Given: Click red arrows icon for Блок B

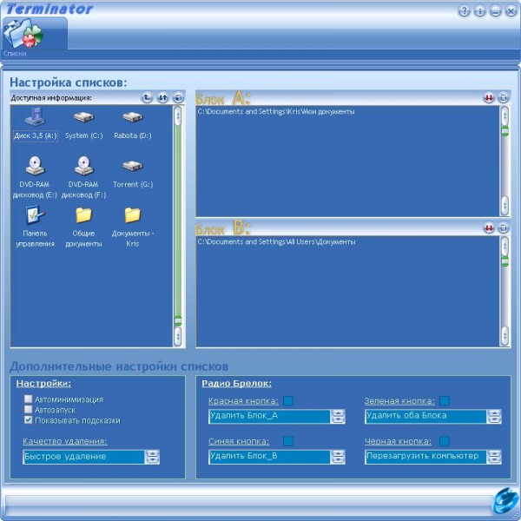Looking at the screenshot, I should pos(489,228).
